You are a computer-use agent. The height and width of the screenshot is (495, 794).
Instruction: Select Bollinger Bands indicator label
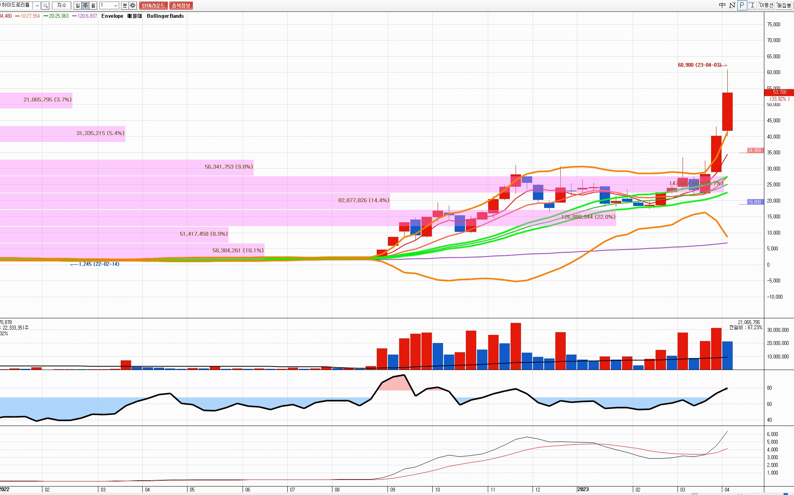pyautogui.click(x=165, y=16)
